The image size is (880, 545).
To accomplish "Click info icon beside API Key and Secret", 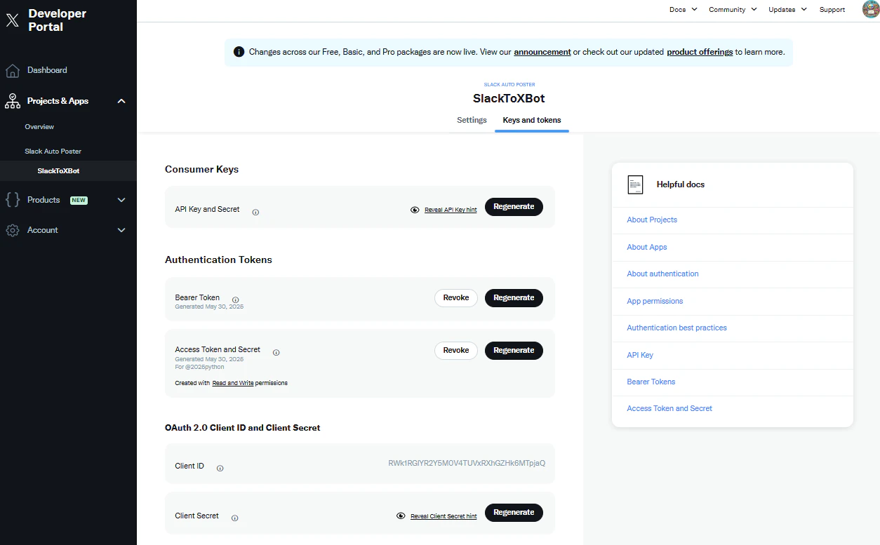I will [255, 212].
